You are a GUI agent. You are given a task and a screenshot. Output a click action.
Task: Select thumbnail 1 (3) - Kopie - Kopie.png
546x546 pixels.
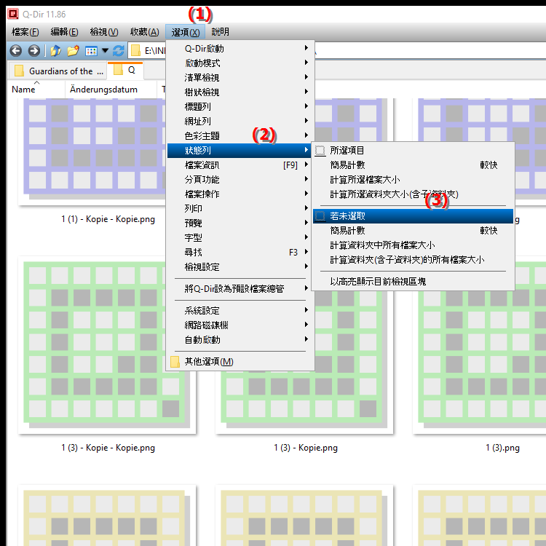coord(107,345)
